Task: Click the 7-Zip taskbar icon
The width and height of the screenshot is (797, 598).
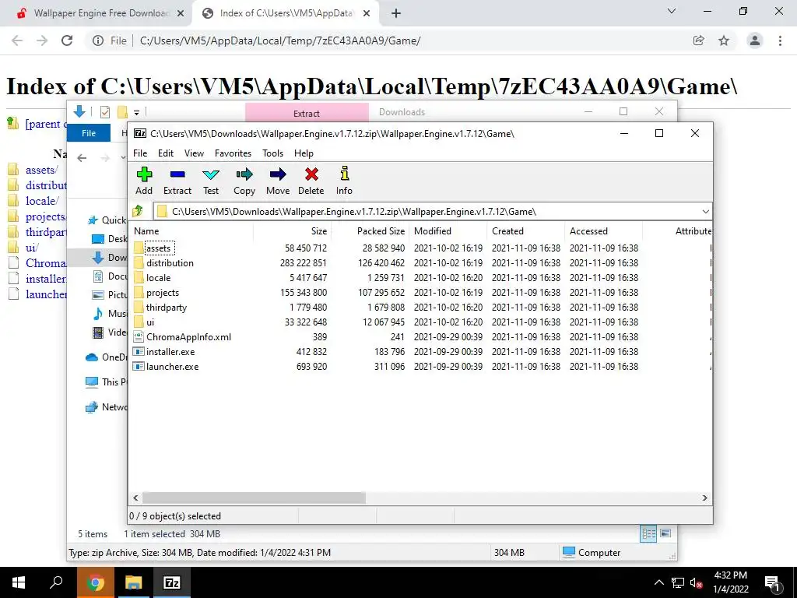Action: coord(171,582)
